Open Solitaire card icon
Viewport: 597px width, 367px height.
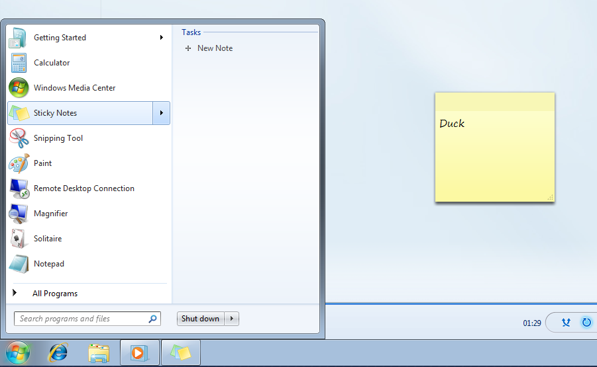(x=19, y=239)
